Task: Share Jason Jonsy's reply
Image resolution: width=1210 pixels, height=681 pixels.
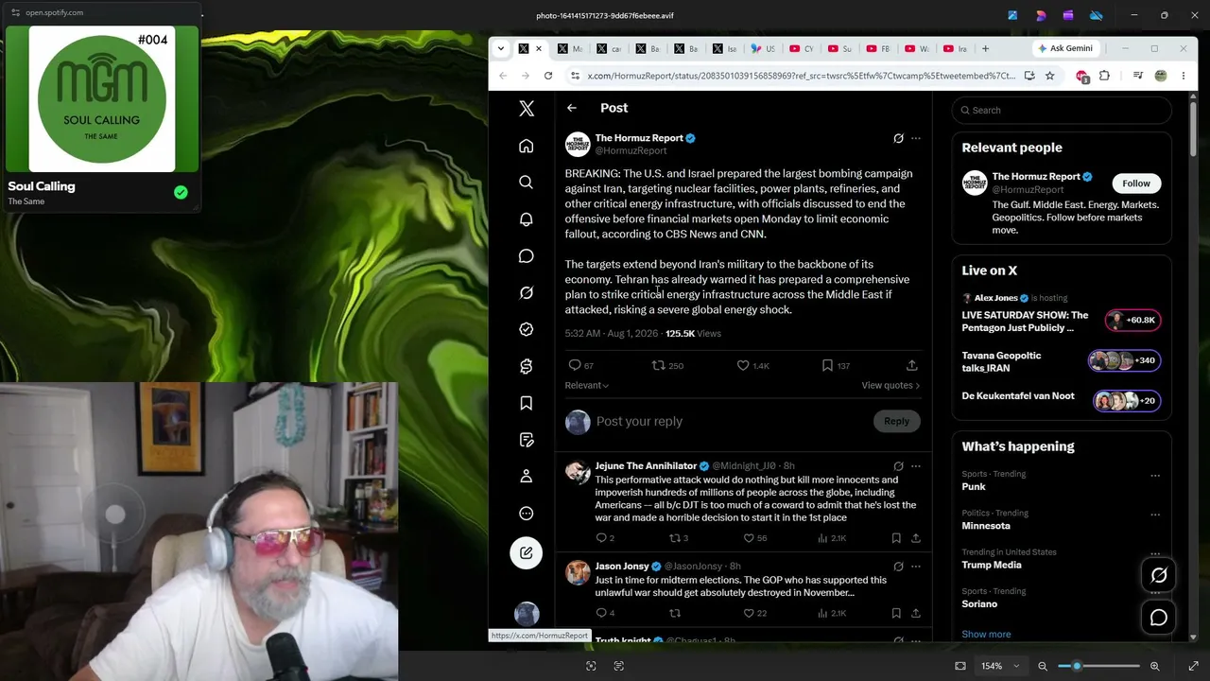Action: [x=915, y=613]
